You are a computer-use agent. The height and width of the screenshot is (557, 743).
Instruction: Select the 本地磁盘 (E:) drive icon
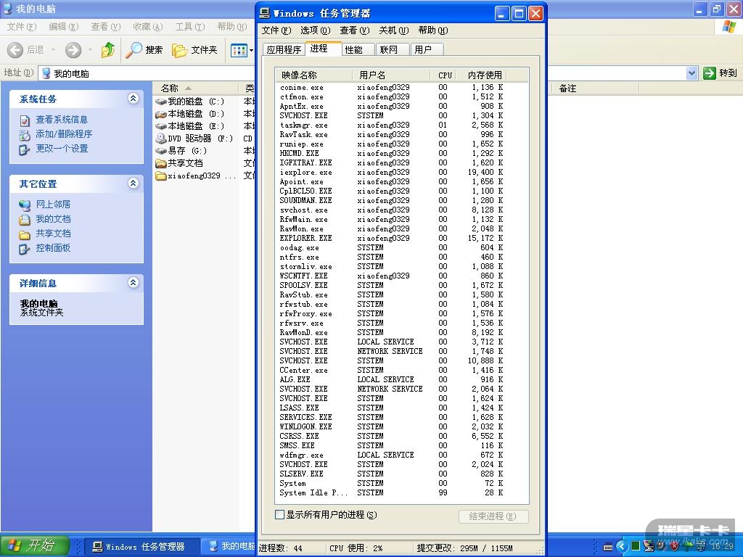point(161,126)
